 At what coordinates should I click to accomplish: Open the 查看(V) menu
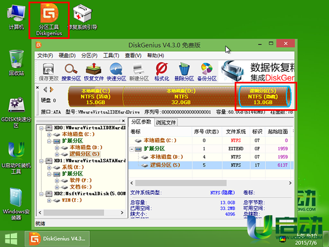point(133,55)
